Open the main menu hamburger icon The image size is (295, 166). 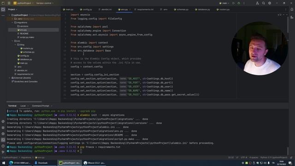9,3
